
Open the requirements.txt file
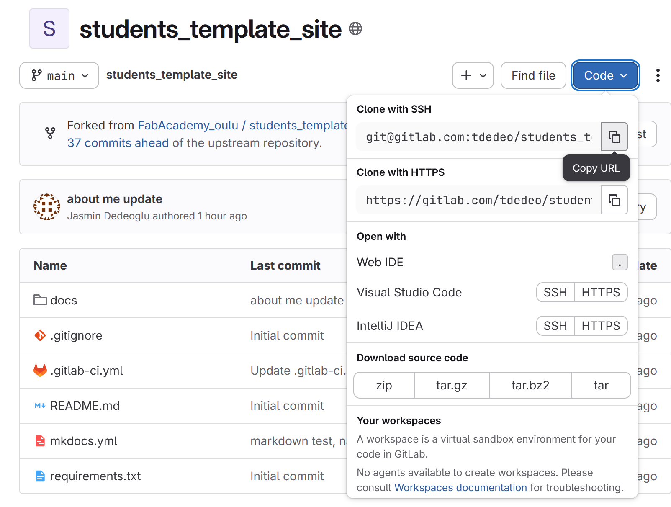[95, 476]
